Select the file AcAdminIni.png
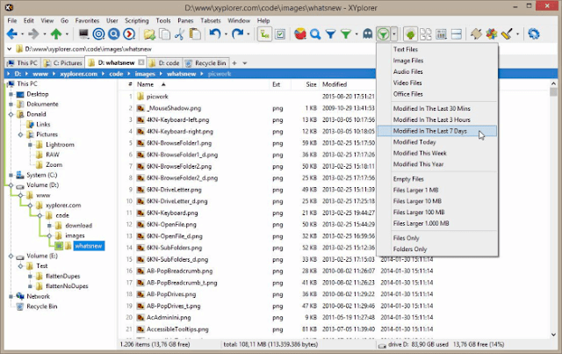The width and height of the screenshot is (562, 354). [169, 318]
